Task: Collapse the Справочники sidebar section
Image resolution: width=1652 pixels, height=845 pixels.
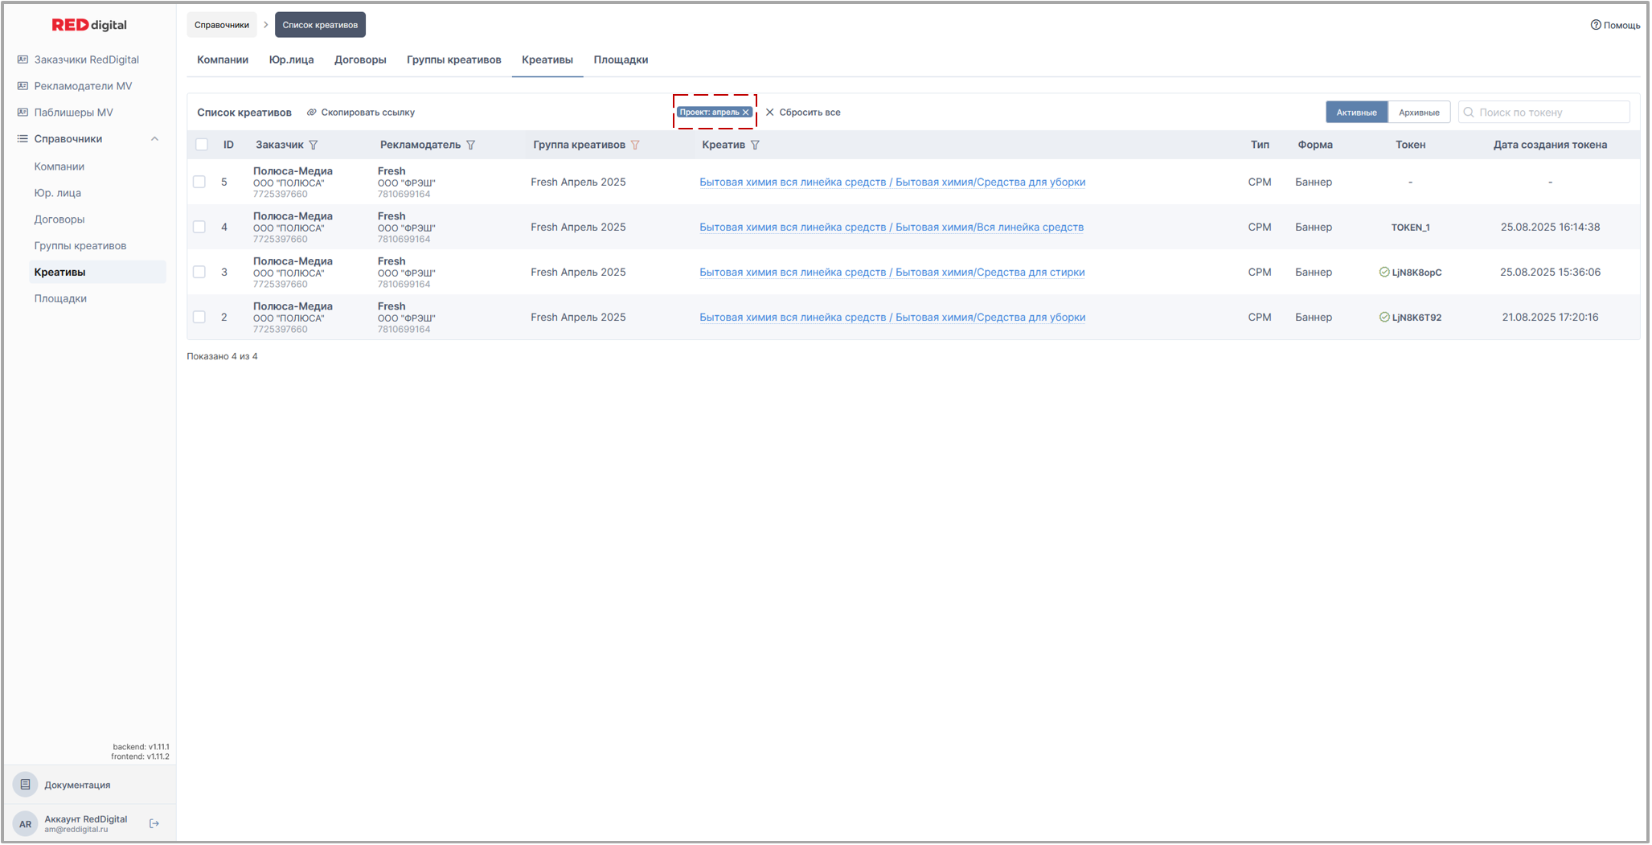Action: tap(154, 139)
